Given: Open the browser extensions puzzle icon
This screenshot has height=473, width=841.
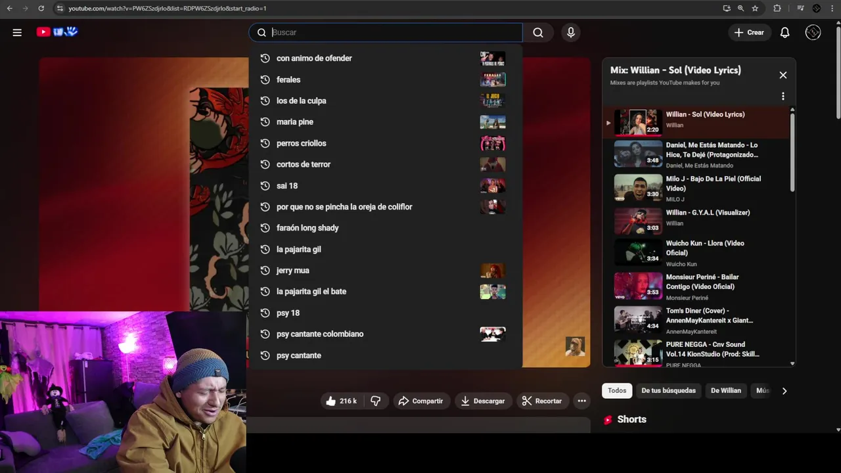Looking at the screenshot, I should 777,8.
